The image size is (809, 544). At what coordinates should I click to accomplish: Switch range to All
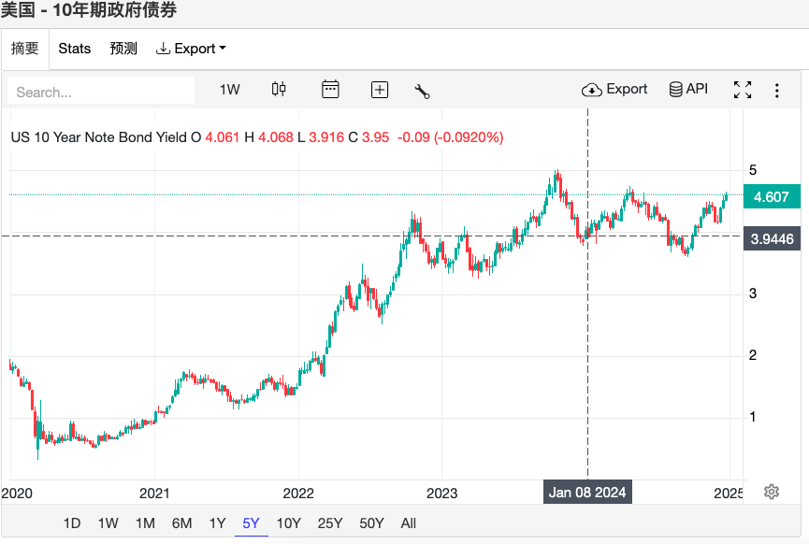[x=408, y=523]
